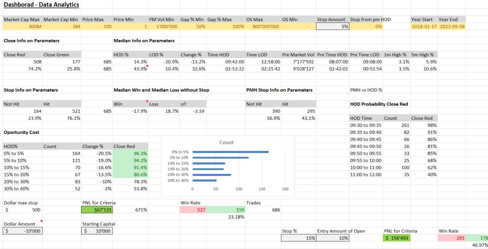Select the Dollar Amount field showing -10'000

tap(22, 230)
